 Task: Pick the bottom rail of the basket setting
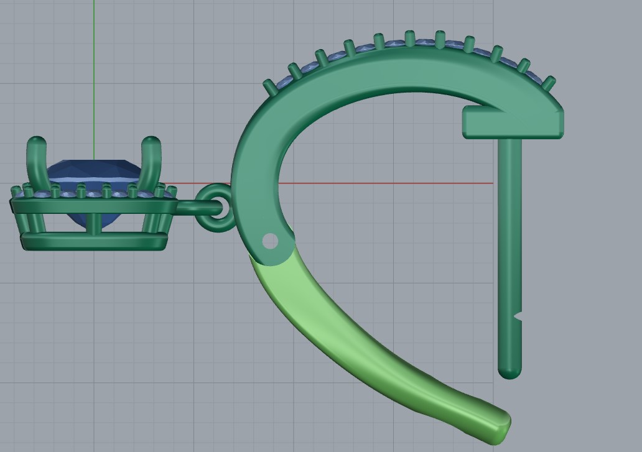pos(95,241)
